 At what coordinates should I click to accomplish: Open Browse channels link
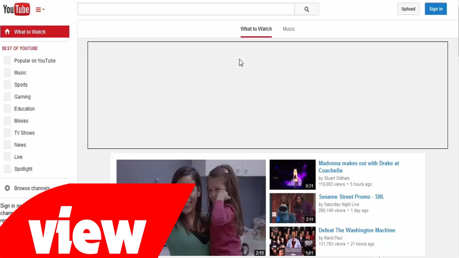(x=32, y=188)
